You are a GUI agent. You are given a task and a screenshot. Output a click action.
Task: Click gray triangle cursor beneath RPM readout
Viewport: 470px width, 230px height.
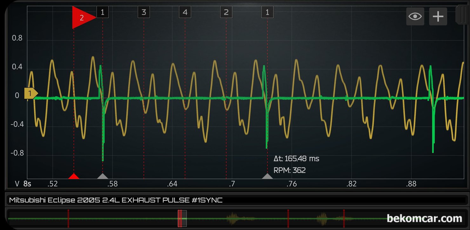click(x=267, y=176)
